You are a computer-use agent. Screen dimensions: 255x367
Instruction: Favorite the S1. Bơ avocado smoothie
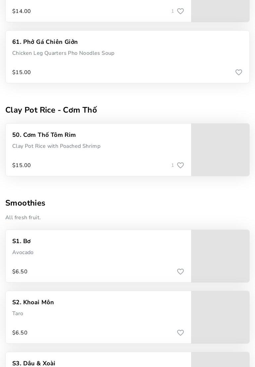[x=180, y=272]
